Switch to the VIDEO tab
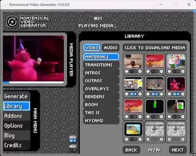This screenshot has width=196, height=156. point(92,48)
